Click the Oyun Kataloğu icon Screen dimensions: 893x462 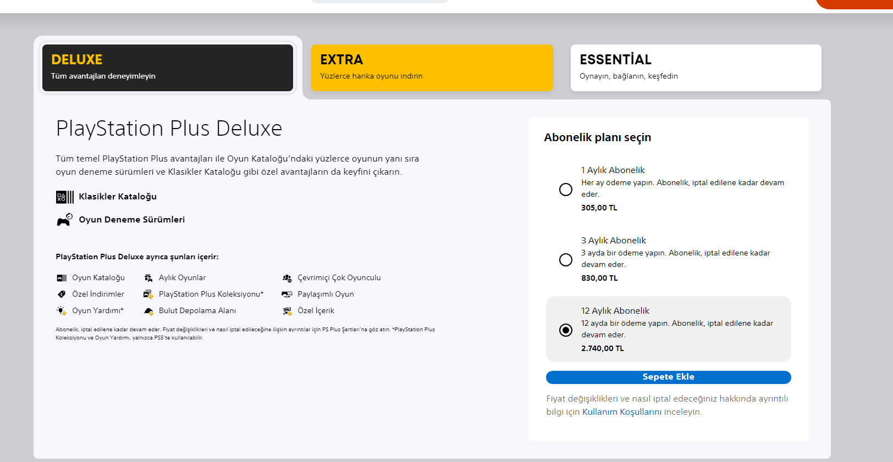click(x=62, y=278)
